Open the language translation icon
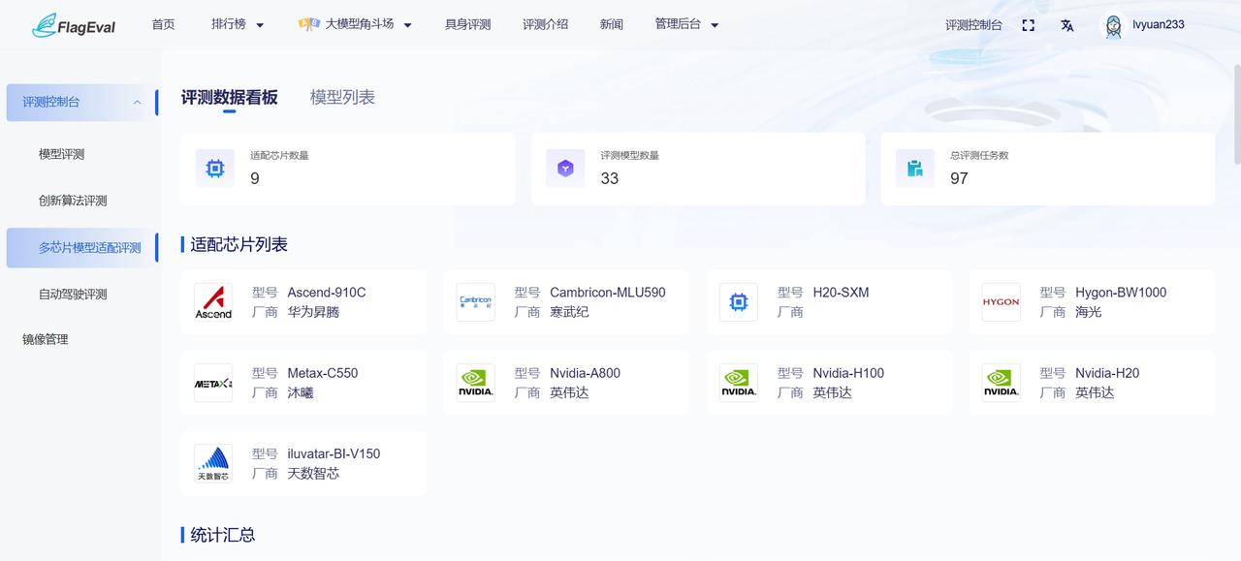 click(1066, 25)
